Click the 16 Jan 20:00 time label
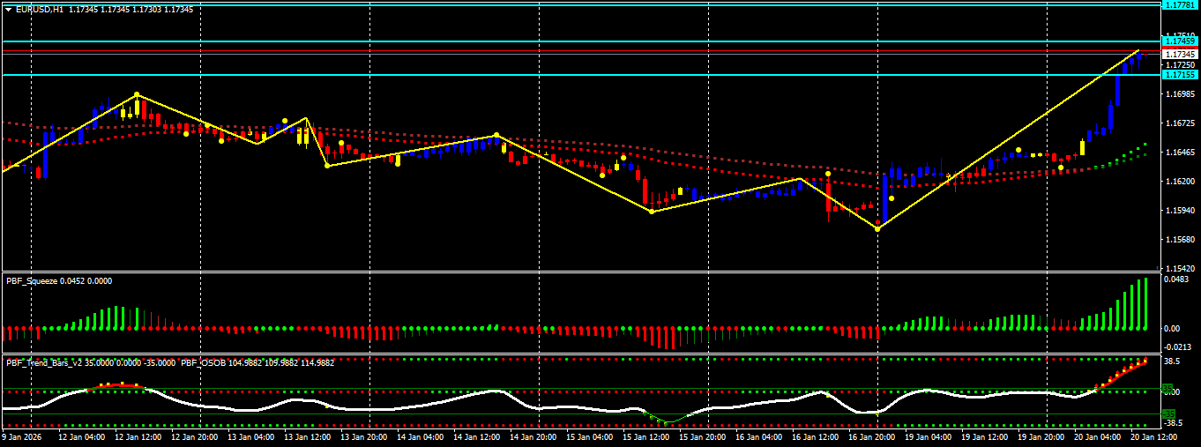 pyautogui.click(x=870, y=436)
